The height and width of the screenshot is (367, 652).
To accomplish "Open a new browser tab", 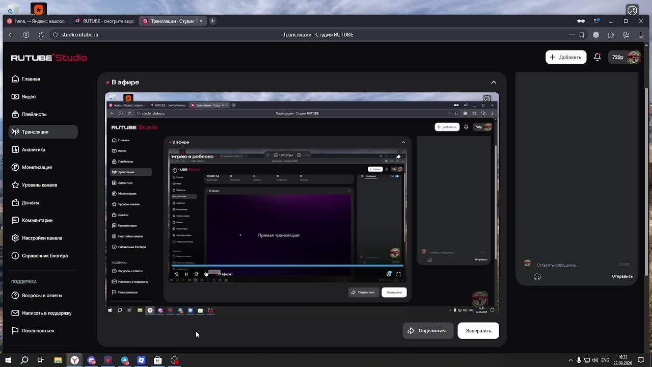I will (x=212, y=21).
